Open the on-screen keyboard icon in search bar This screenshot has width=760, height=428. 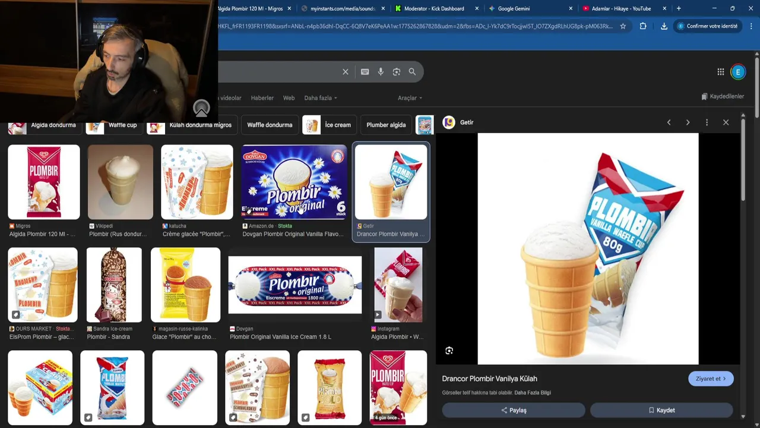pyautogui.click(x=365, y=72)
